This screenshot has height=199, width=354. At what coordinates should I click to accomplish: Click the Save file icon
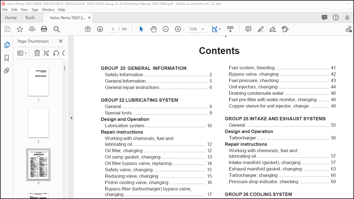coord(8,29)
